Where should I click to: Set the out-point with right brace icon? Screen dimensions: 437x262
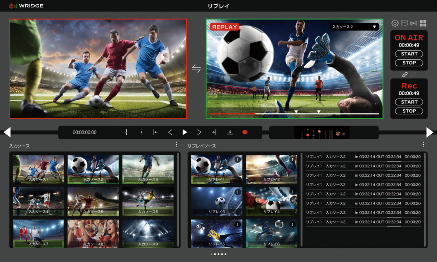[x=141, y=132]
